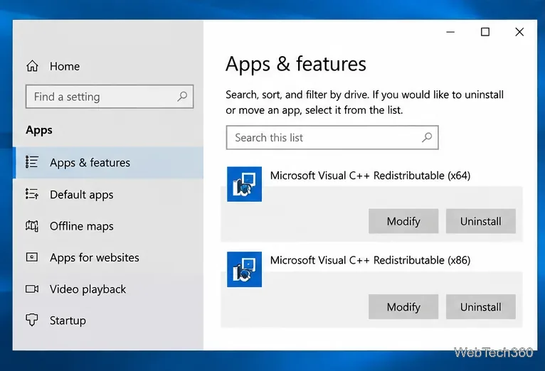
Task: Click the Apps for websites icon
Action: [x=32, y=257]
